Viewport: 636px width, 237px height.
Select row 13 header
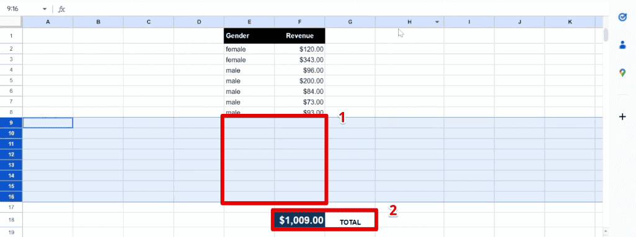pyautogui.click(x=11, y=165)
